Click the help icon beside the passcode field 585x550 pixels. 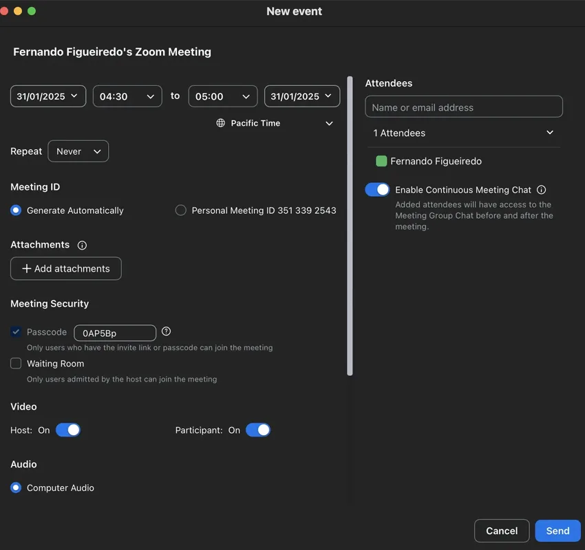tap(166, 331)
